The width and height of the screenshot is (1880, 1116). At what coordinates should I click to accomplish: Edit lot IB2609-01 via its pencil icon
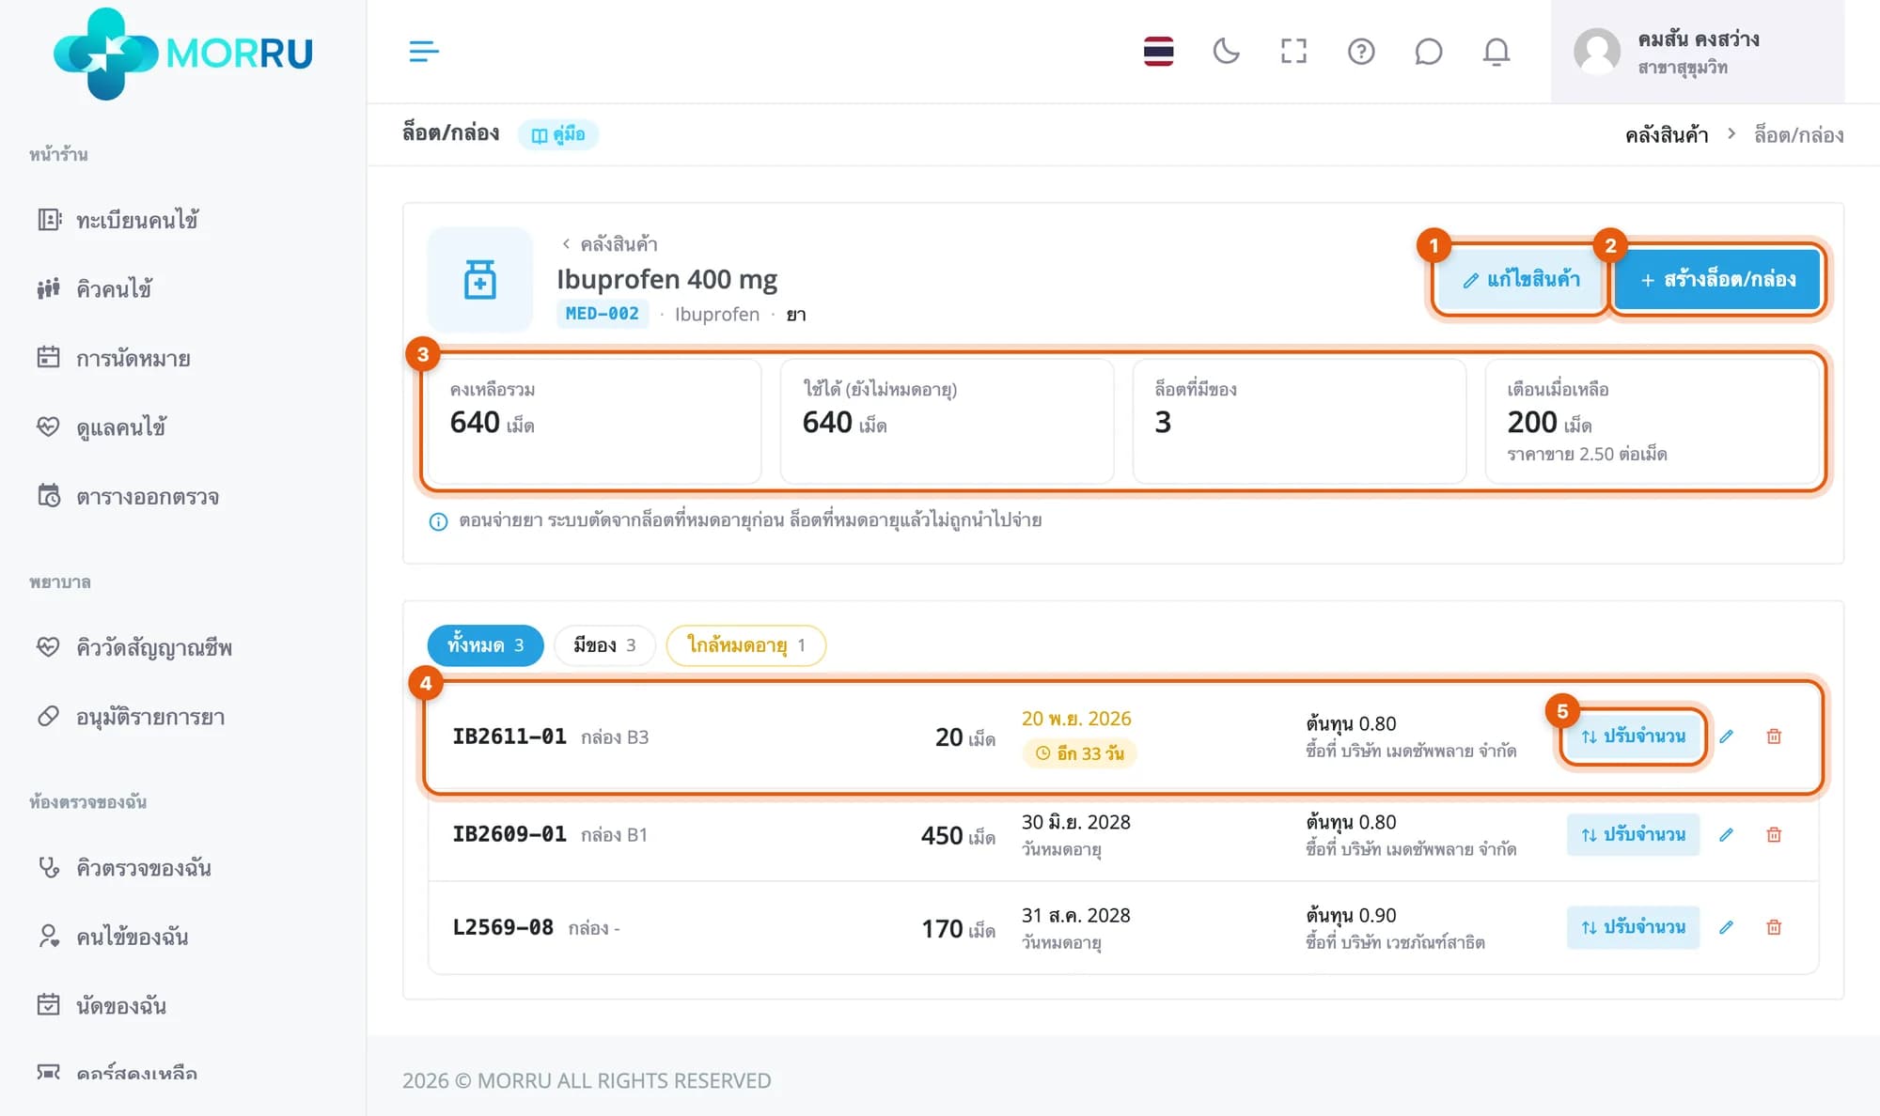pyautogui.click(x=1727, y=834)
